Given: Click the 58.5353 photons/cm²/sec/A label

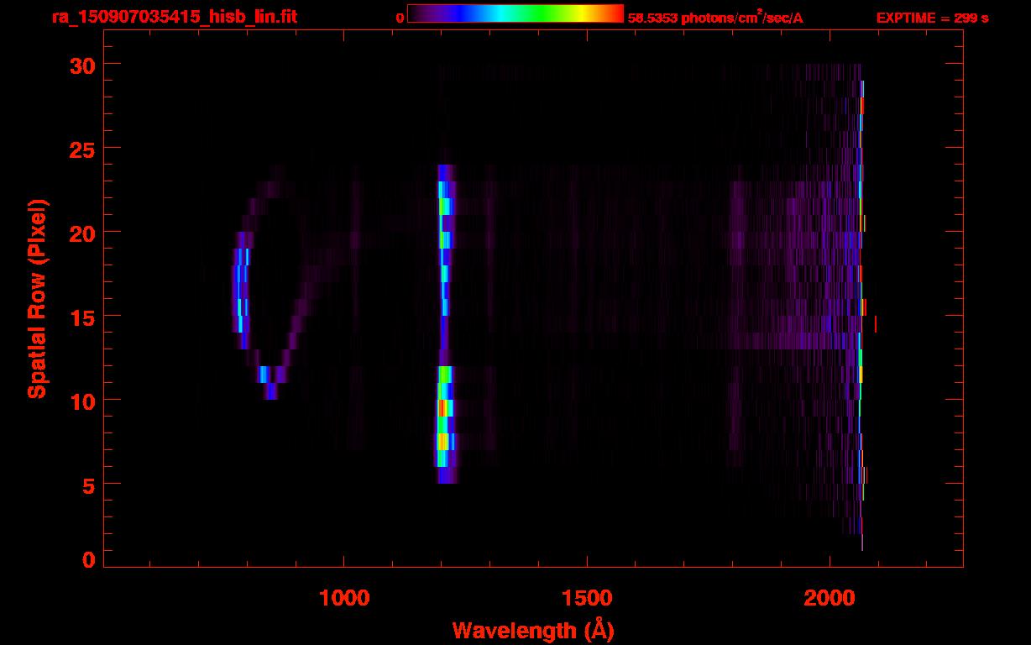Looking at the screenshot, I should pyautogui.click(x=715, y=17).
